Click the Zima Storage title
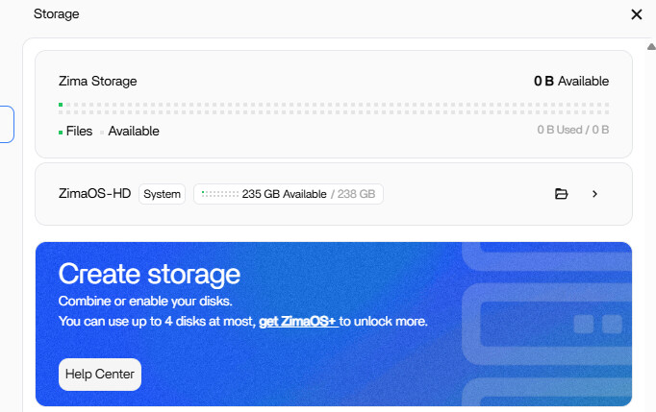The image size is (656, 412). pyautogui.click(x=97, y=82)
